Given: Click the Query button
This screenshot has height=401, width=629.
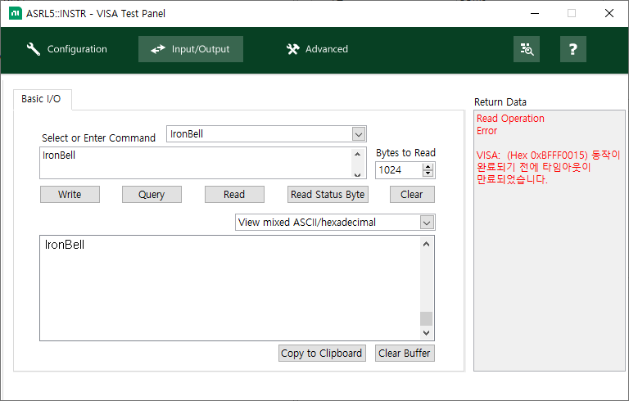Looking at the screenshot, I should 152,195.
